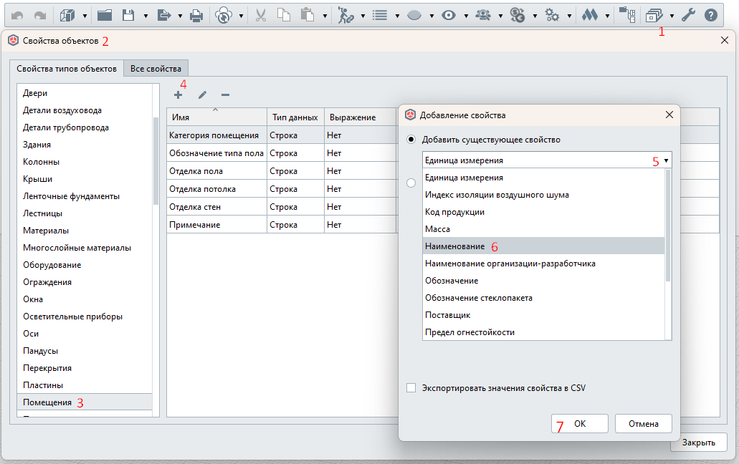
Task: Click the clipboard paste icon
Action: (307, 16)
